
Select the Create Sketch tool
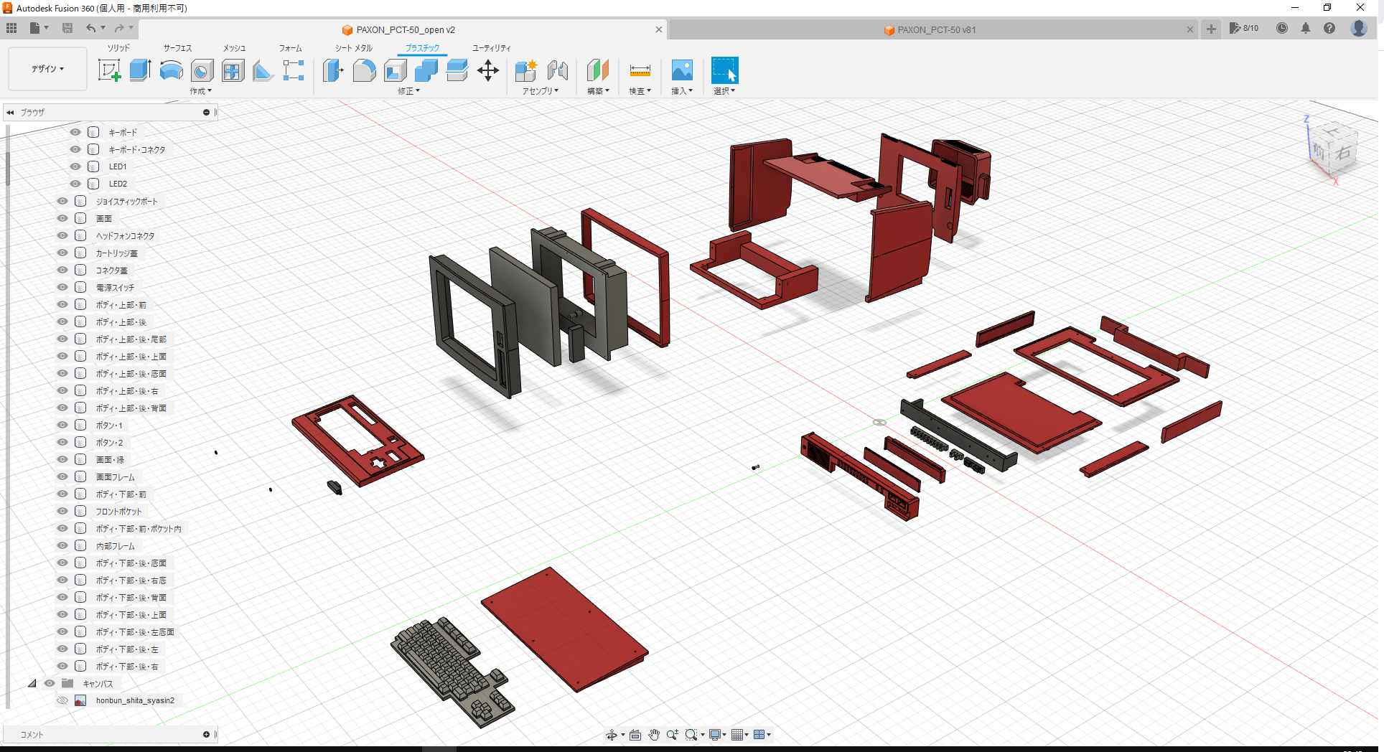pos(109,70)
